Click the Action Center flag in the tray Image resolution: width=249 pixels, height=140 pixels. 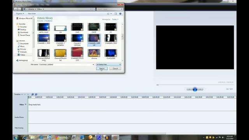tap(220, 137)
